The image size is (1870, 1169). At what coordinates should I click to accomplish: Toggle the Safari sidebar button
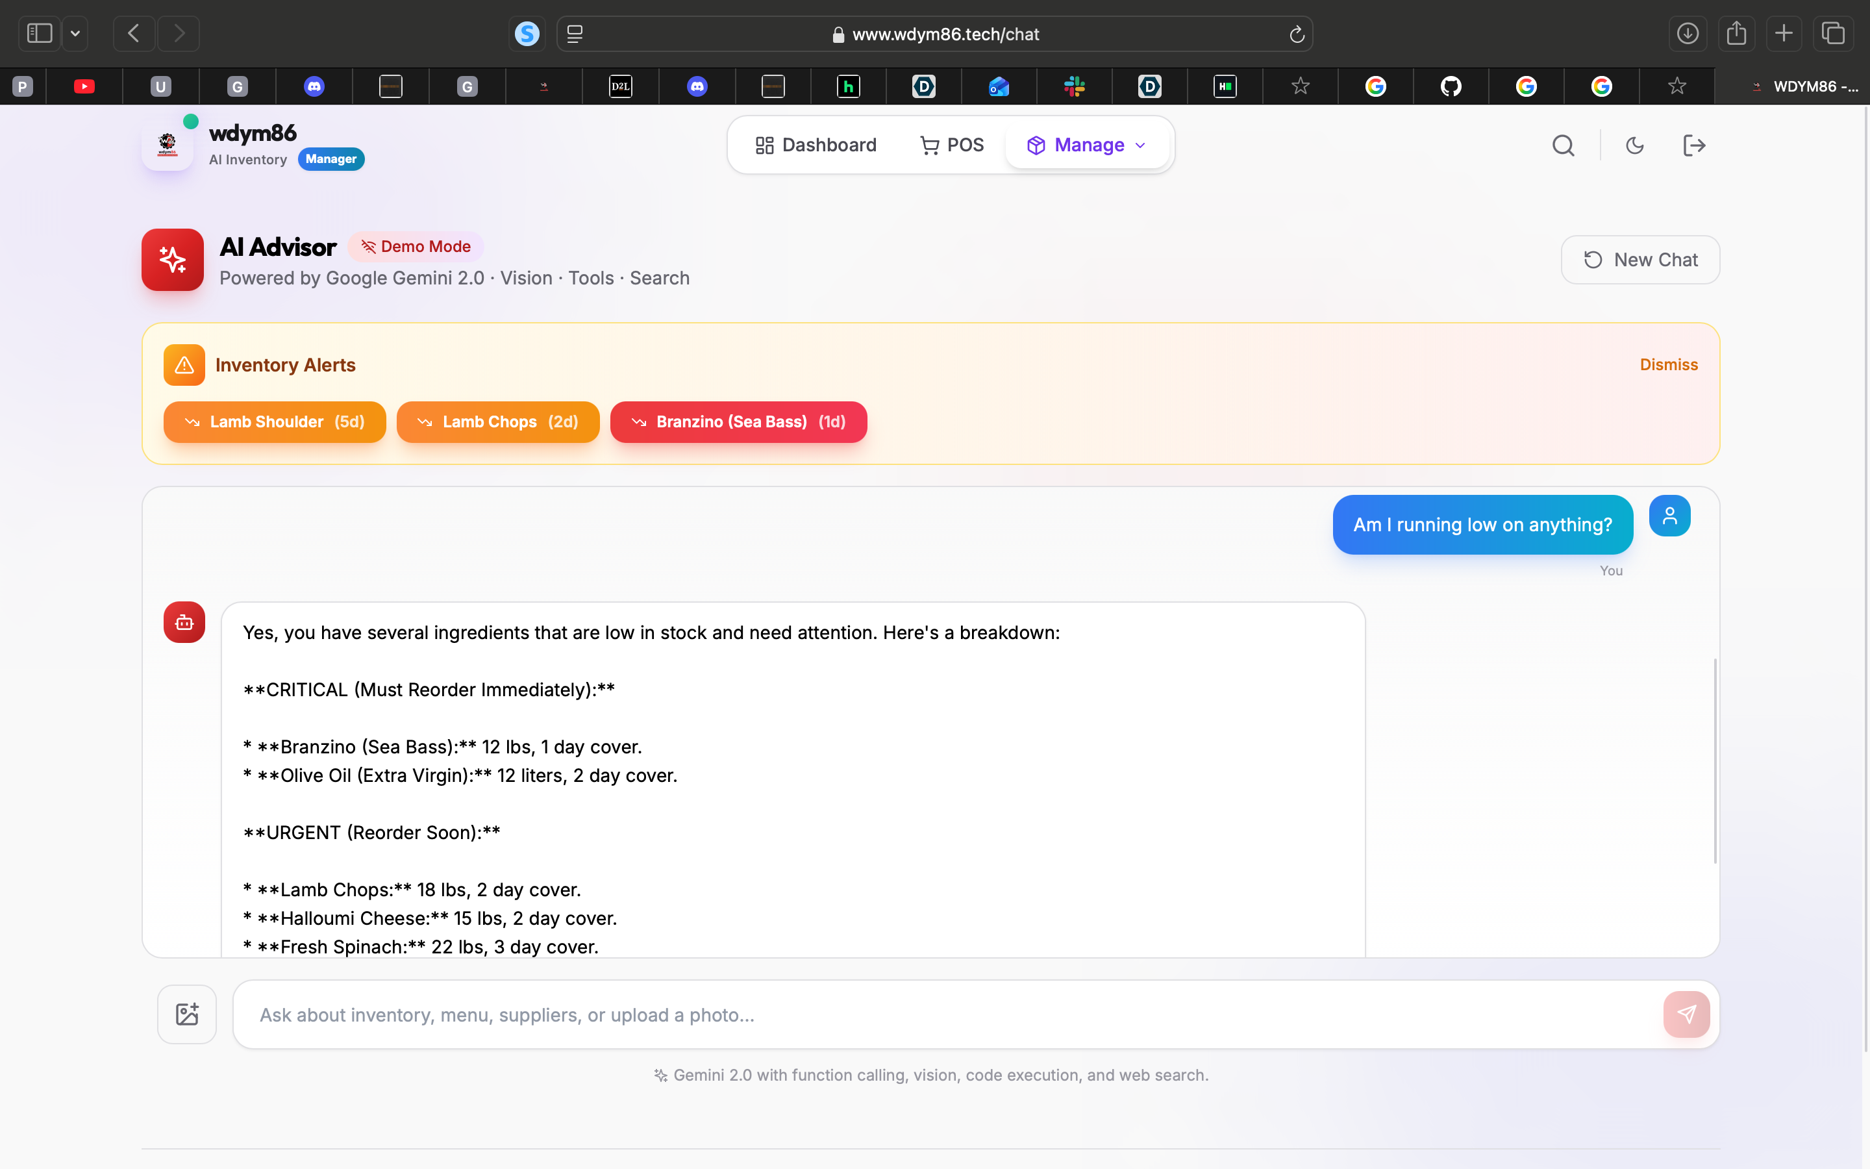(x=40, y=34)
